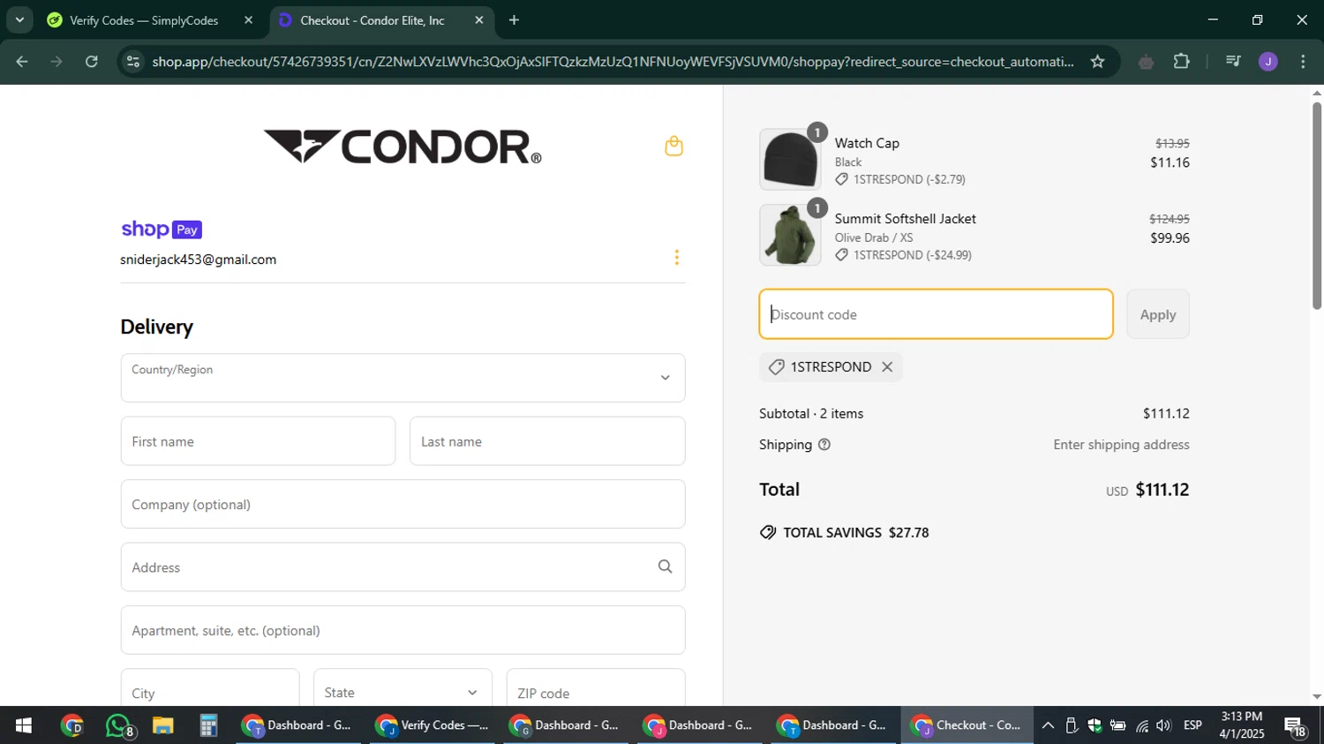Click the First name field
This screenshot has width=1324, height=744.
258,441
